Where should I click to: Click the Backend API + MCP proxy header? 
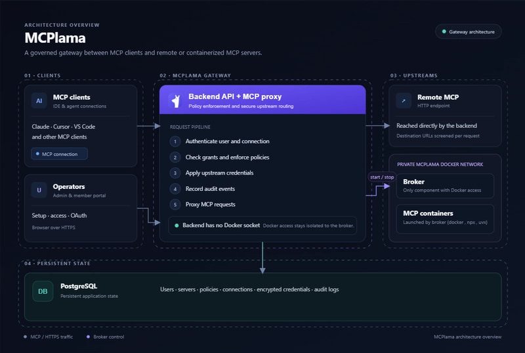tap(262, 100)
